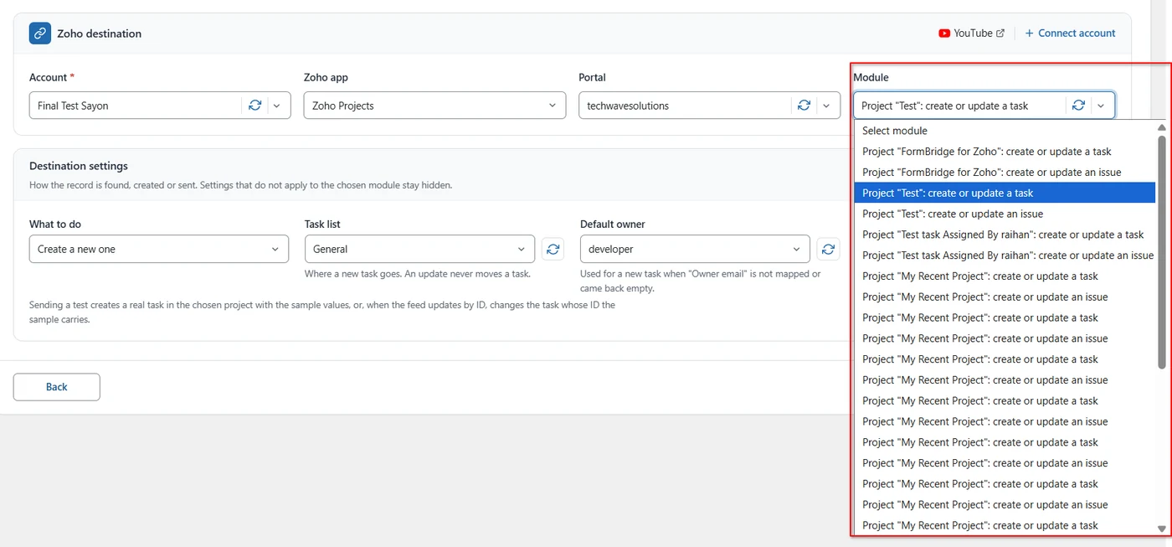
Task: Open the Account dropdown chevron
Action: coord(277,106)
